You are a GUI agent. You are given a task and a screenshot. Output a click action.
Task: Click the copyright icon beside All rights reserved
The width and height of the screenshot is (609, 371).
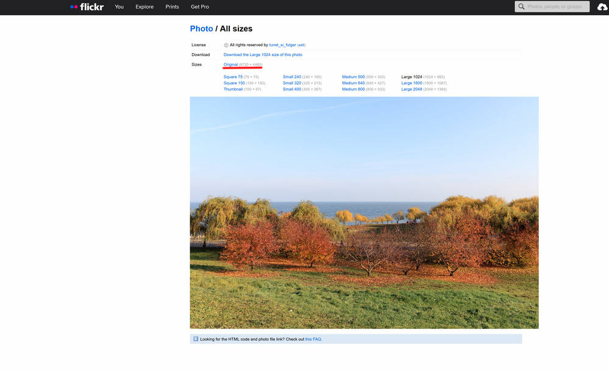pos(226,45)
